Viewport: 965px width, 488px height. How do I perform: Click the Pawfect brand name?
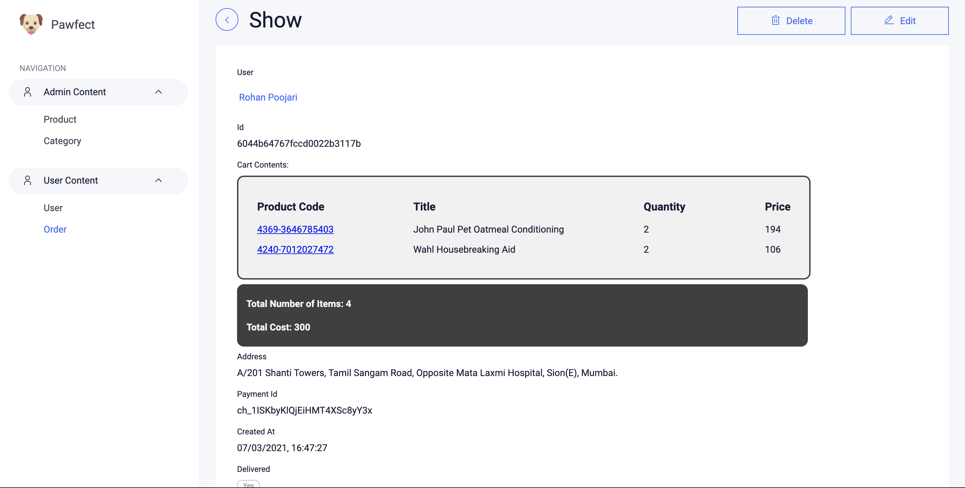click(73, 25)
